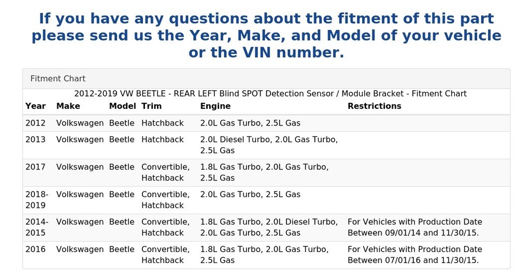Select the Trim column header
Viewport: 518px width, 279px height.
pos(151,106)
